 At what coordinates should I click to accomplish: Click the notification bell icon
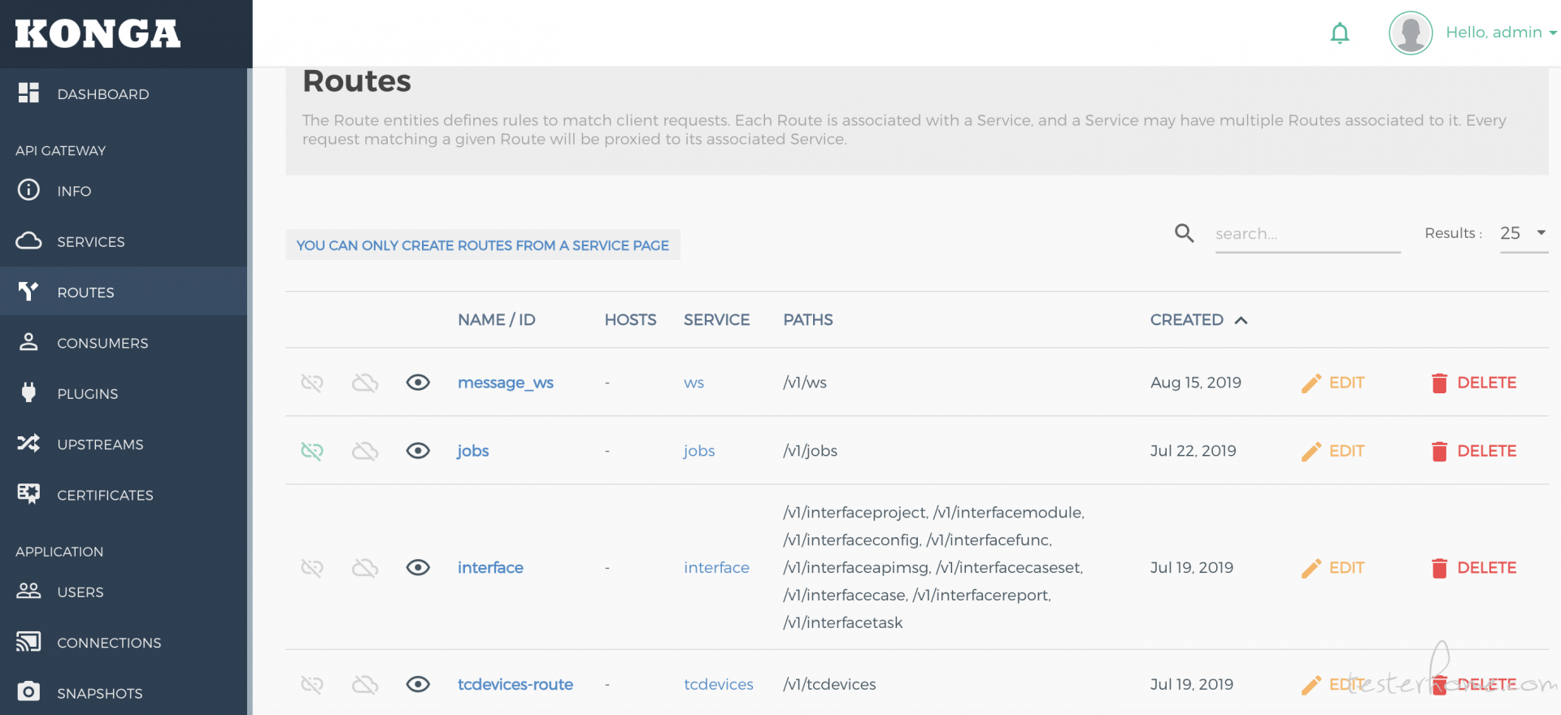tap(1340, 33)
